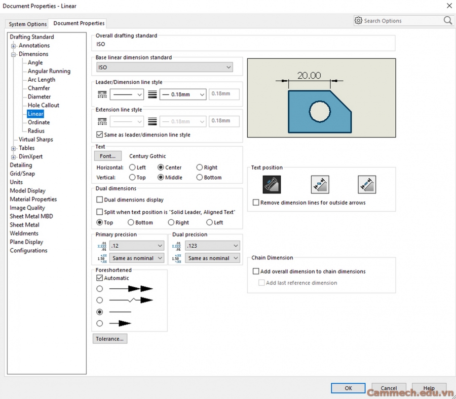456x399 pixels.
Task: Open dual tolerance Same as nominal dropdown
Action: click(x=212, y=258)
